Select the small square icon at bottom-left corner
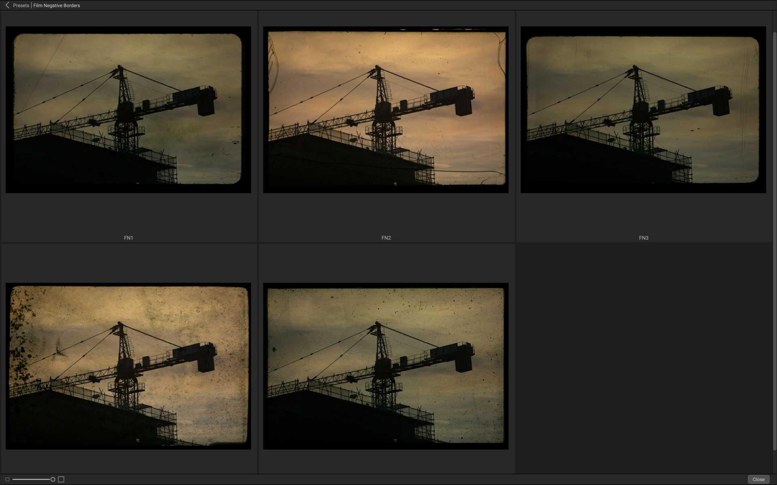The height and width of the screenshot is (485, 777). 7,479
